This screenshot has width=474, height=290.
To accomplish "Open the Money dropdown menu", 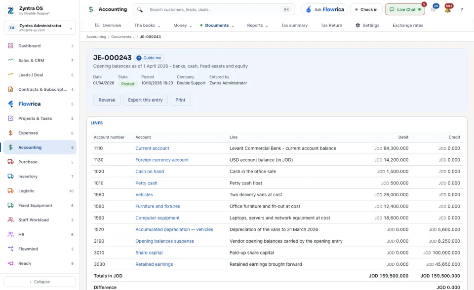I will [x=183, y=25].
